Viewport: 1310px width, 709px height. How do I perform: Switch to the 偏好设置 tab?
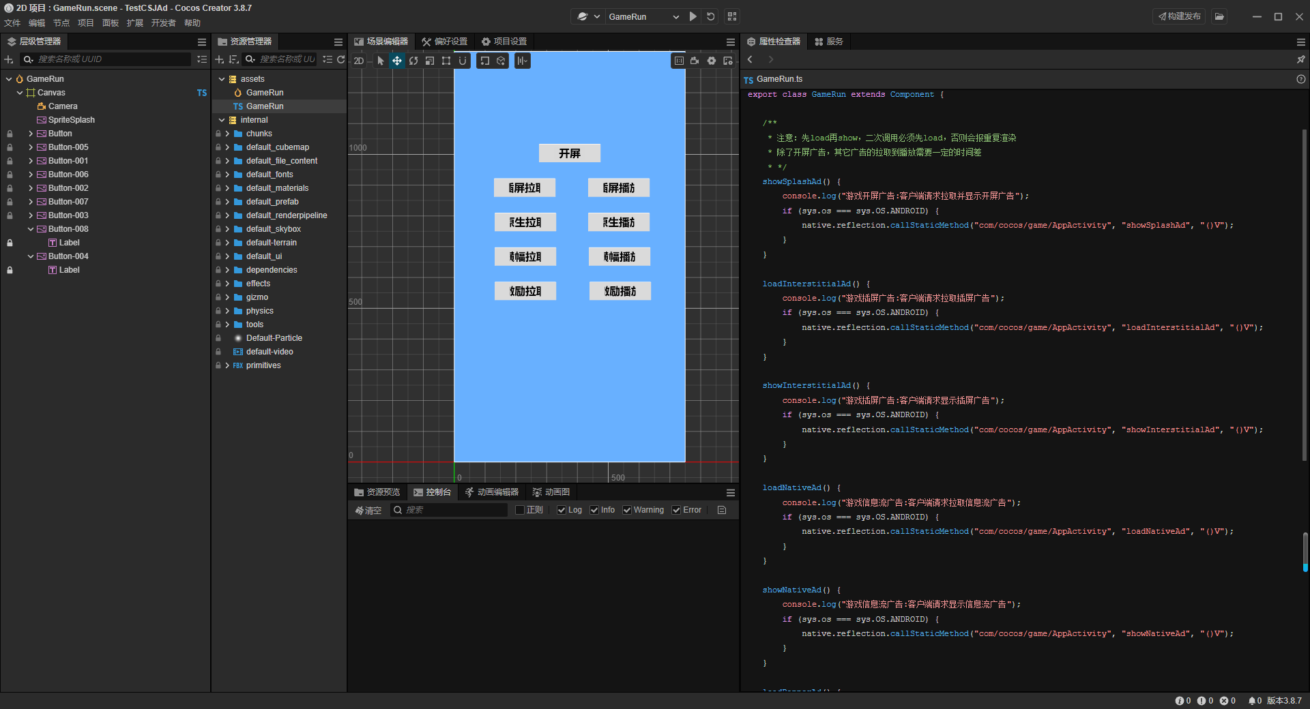coord(444,42)
